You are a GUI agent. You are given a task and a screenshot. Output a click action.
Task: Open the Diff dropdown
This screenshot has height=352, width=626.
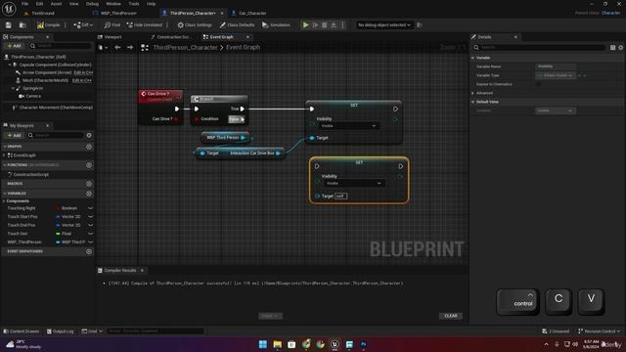(x=83, y=24)
